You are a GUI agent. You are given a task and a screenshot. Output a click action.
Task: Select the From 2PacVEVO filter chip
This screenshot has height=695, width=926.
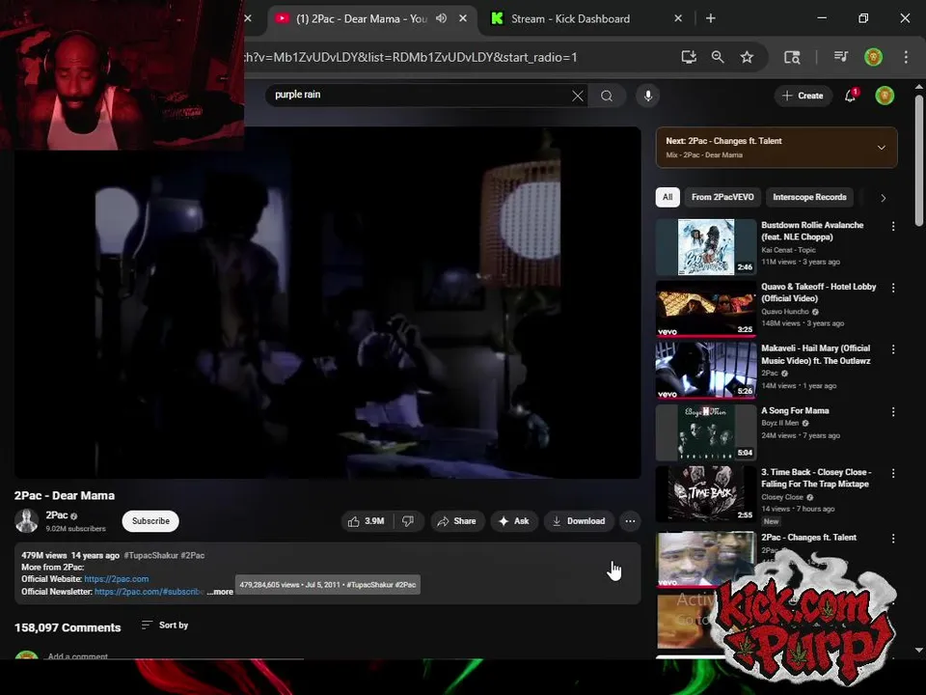coord(722,197)
